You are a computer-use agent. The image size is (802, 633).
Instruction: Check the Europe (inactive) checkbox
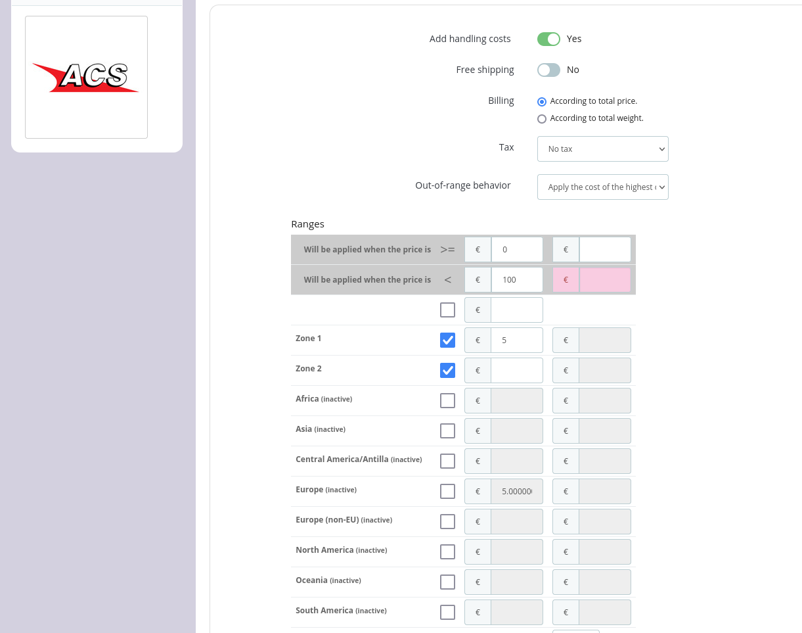447,491
